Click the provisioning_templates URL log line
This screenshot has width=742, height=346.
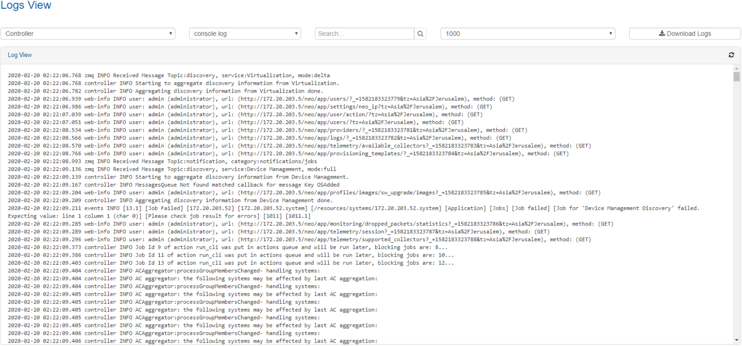(x=288, y=153)
